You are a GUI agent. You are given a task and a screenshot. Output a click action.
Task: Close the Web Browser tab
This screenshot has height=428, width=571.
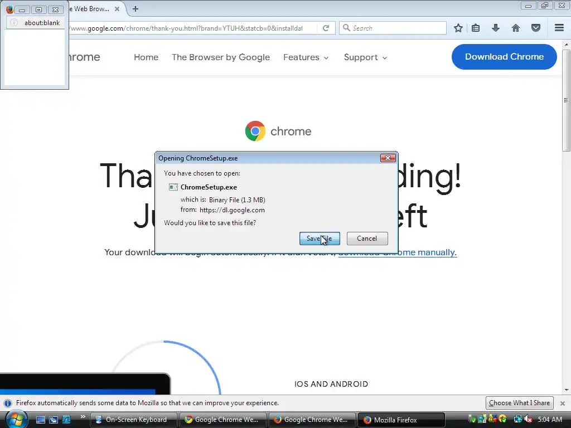[117, 9]
